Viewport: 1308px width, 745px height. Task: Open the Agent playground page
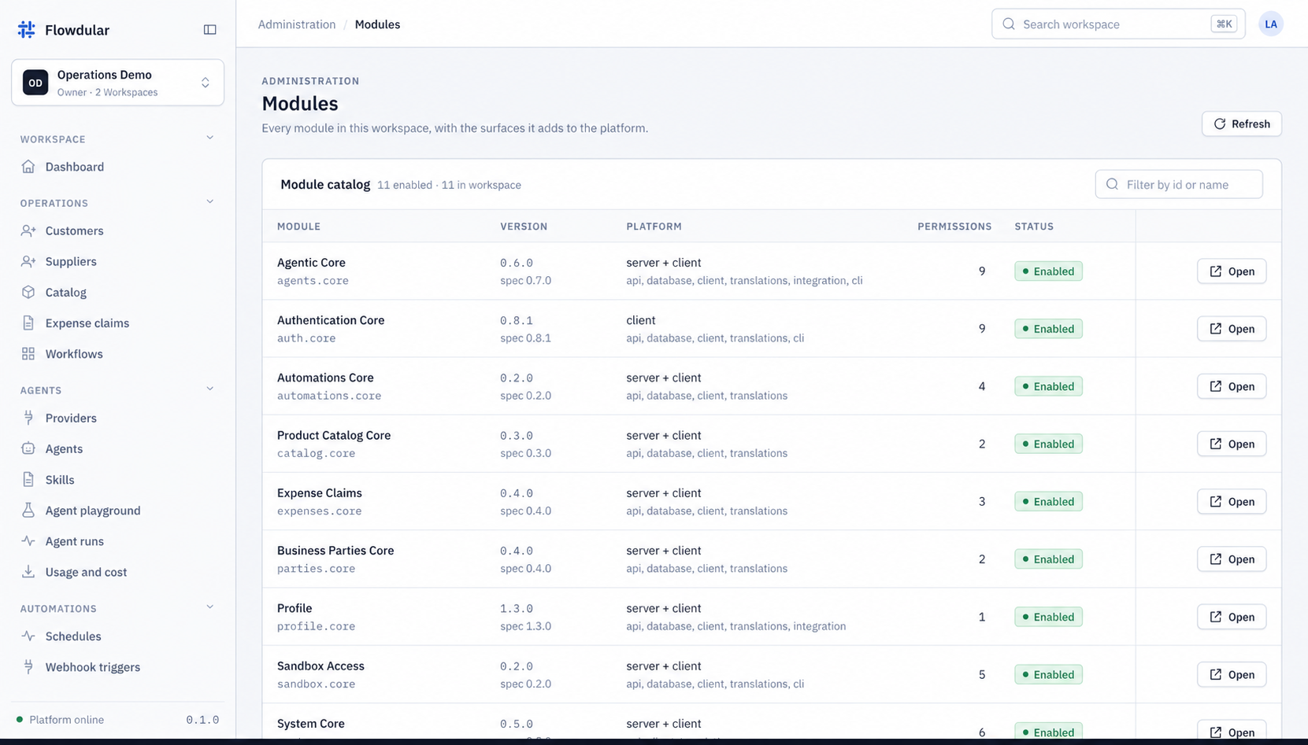[117, 511]
